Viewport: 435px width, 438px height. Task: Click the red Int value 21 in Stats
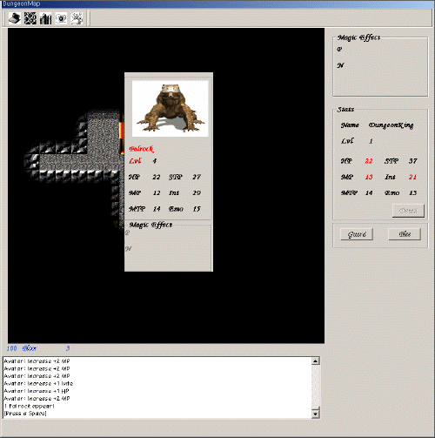click(x=412, y=177)
